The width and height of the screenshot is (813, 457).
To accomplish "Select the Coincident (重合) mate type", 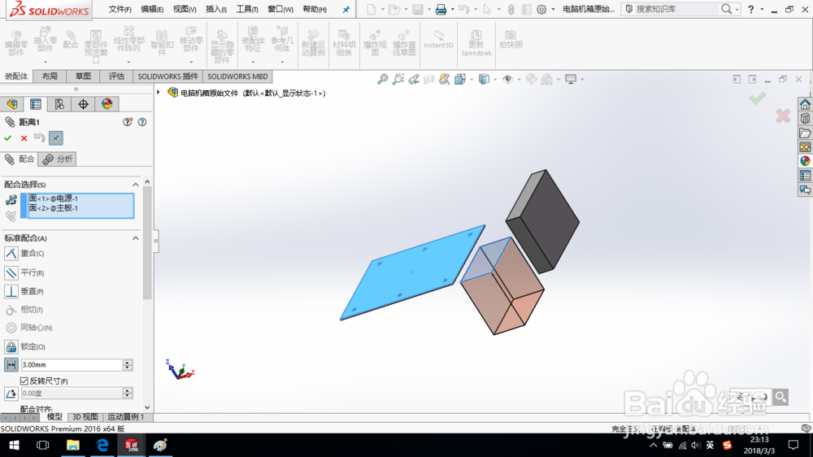I will tap(24, 254).
